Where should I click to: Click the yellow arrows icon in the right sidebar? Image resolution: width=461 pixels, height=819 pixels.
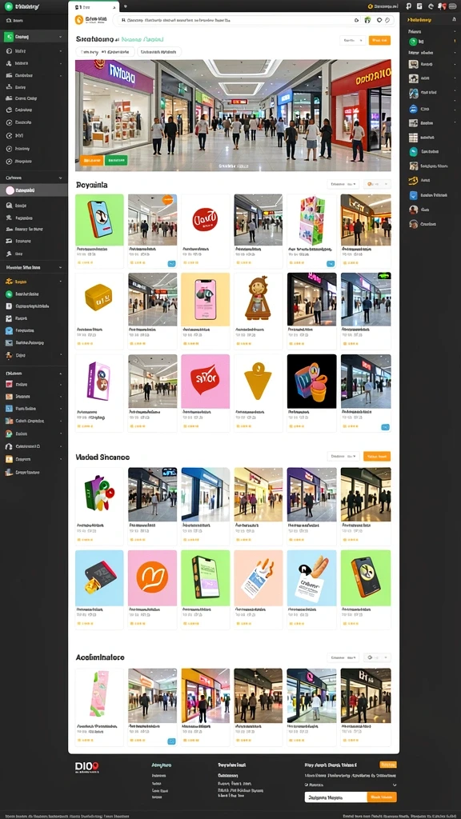tap(413, 180)
